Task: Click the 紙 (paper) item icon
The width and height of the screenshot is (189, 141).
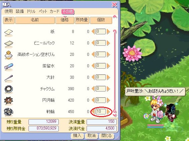Action: [x=8, y=32]
